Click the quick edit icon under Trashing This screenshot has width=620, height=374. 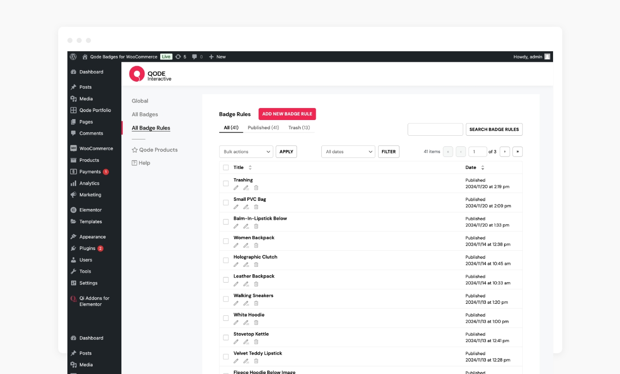point(246,188)
